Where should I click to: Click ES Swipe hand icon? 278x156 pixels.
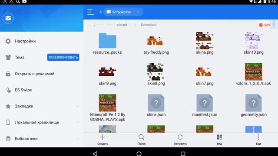(x=8, y=90)
